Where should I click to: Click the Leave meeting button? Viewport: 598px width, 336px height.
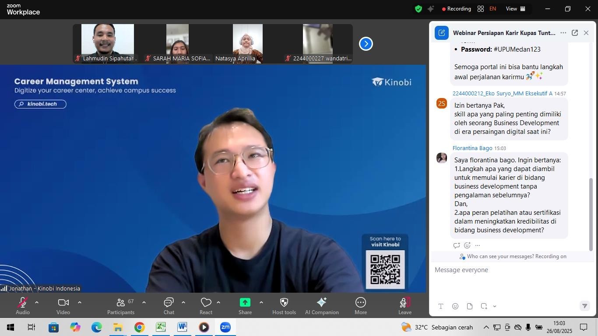tap(405, 305)
